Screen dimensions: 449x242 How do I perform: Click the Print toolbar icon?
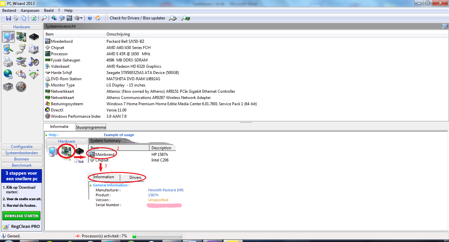click(16, 18)
